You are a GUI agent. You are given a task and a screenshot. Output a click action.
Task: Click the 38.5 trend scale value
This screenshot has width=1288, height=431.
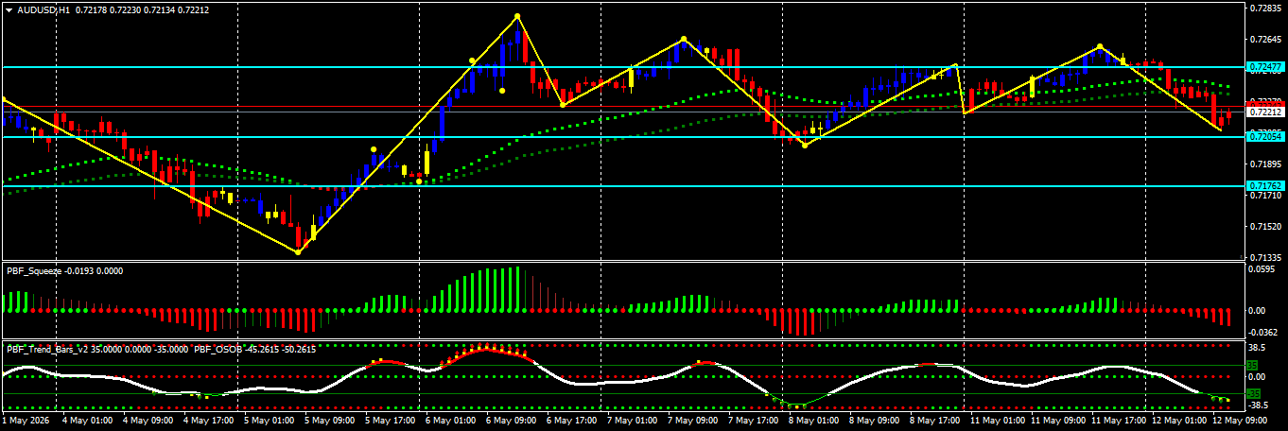(1258, 347)
